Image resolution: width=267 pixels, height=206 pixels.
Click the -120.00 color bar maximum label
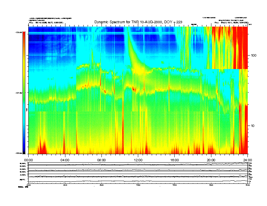19,32
